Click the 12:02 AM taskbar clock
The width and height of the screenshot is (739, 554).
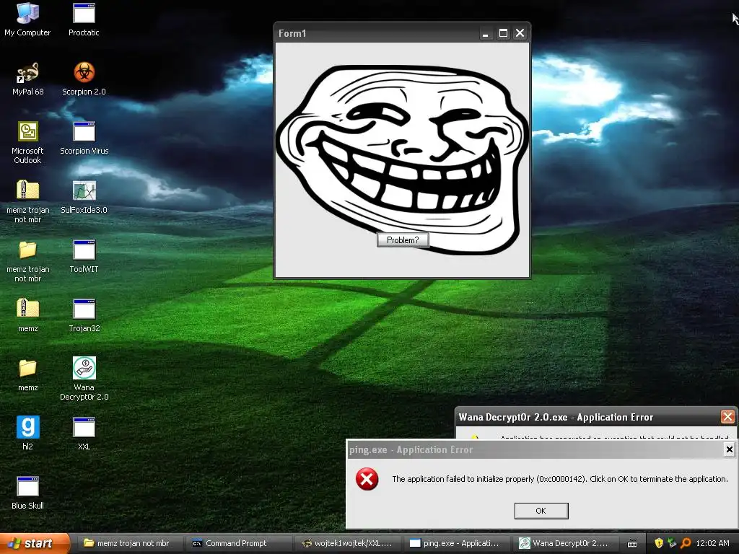(x=712, y=543)
